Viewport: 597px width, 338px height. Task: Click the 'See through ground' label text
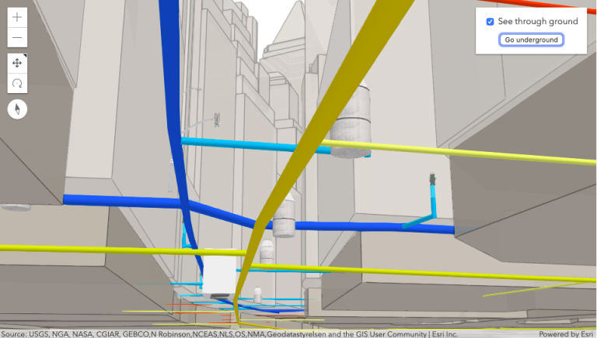[537, 22]
